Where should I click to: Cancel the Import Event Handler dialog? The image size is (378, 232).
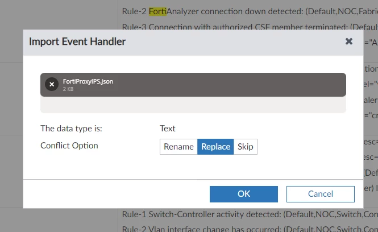pyautogui.click(x=321, y=194)
